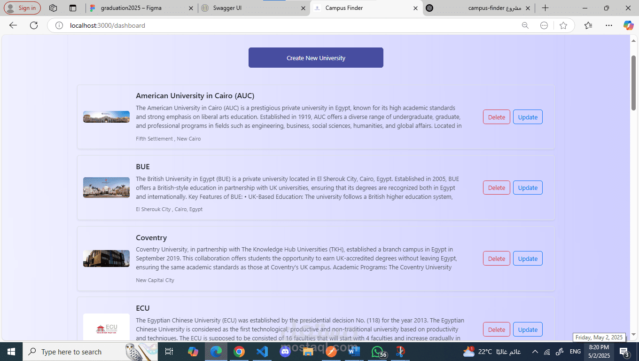Viewport: 639px width, 361px height.
Task: Open Microsoft Word from the taskbar
Action: click(354, 352)
